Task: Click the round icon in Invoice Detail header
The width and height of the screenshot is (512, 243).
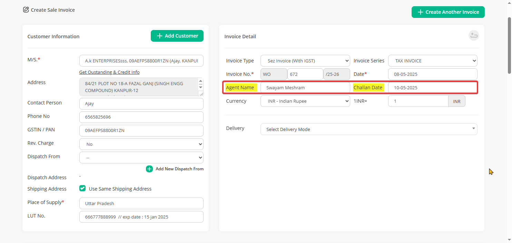Action: tap(474, 36)
